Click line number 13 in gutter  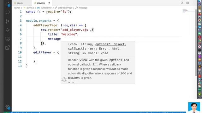click(20, 66)
